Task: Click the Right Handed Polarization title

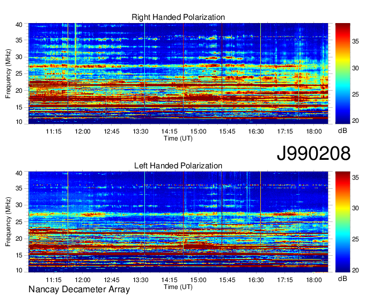Action: [178, 17]
